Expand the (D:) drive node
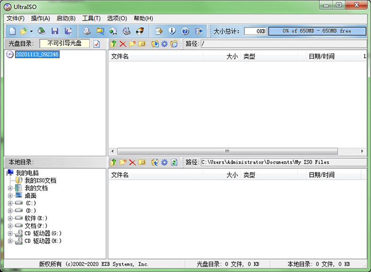 (10, 211)
